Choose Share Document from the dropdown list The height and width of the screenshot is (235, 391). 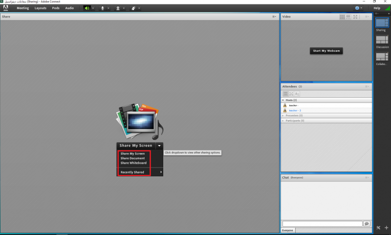tap(132, 158)
